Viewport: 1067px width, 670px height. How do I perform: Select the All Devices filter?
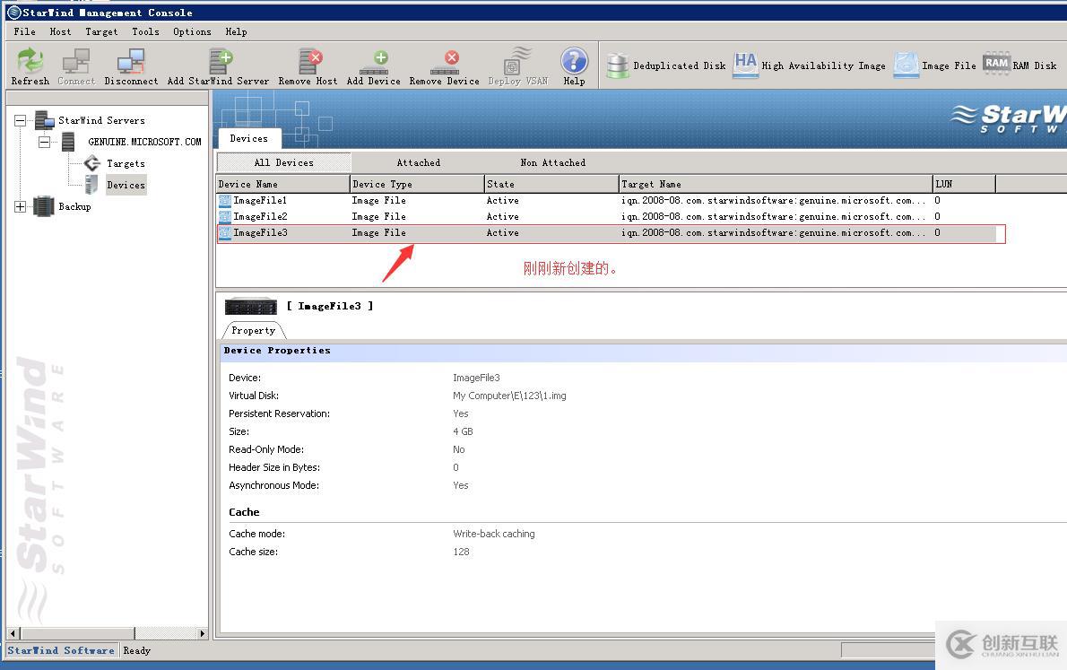pos(283,162)
